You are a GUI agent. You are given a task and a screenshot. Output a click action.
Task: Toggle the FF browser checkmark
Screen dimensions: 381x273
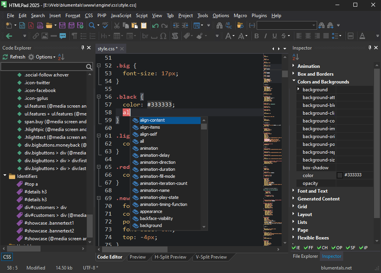coord(306,247)
